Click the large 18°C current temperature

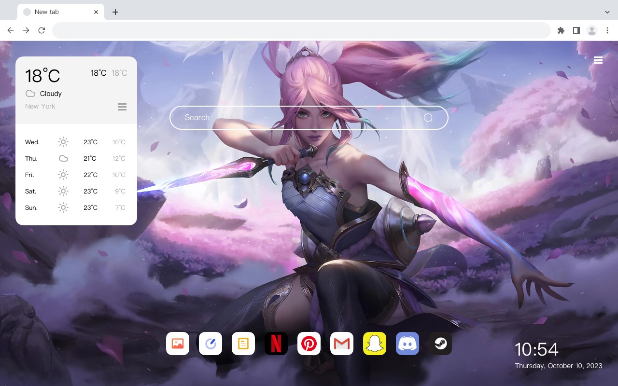42,76
